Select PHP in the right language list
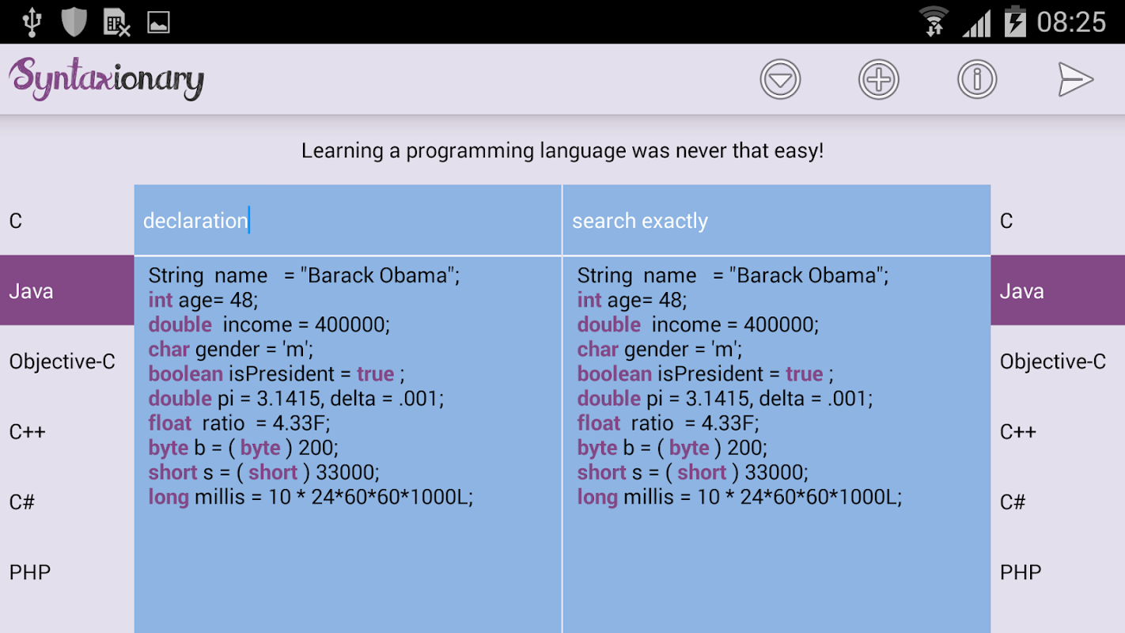 click(1058, 571)
